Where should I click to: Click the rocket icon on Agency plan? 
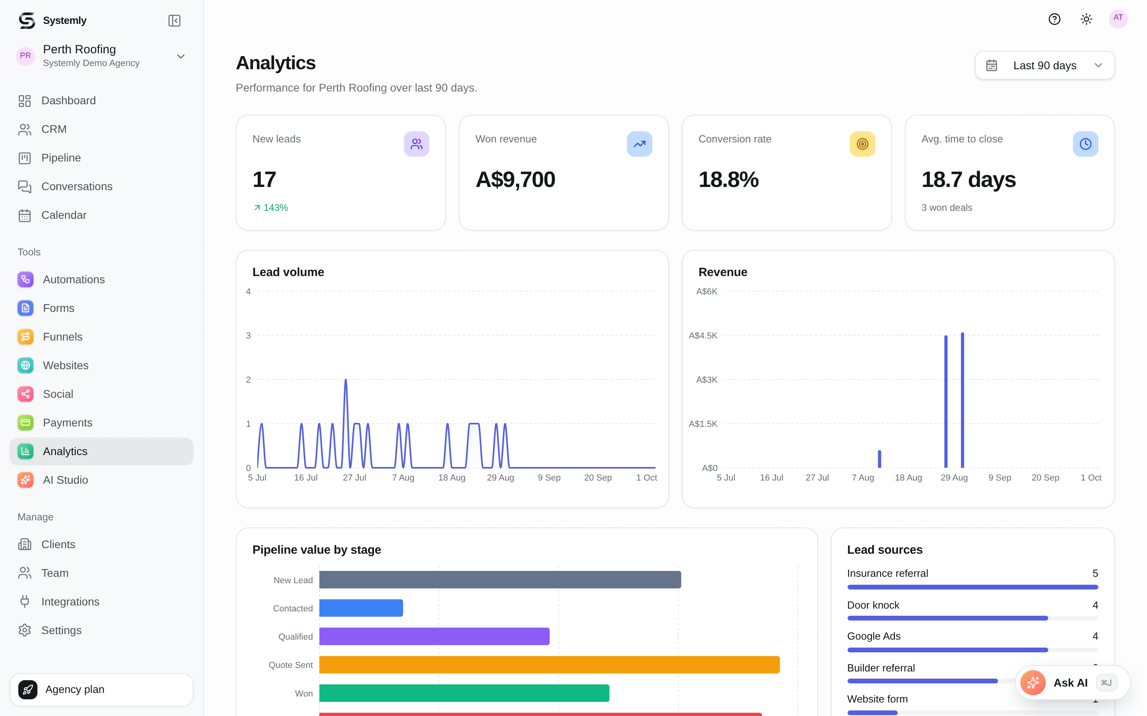click(x=28, y=689)
